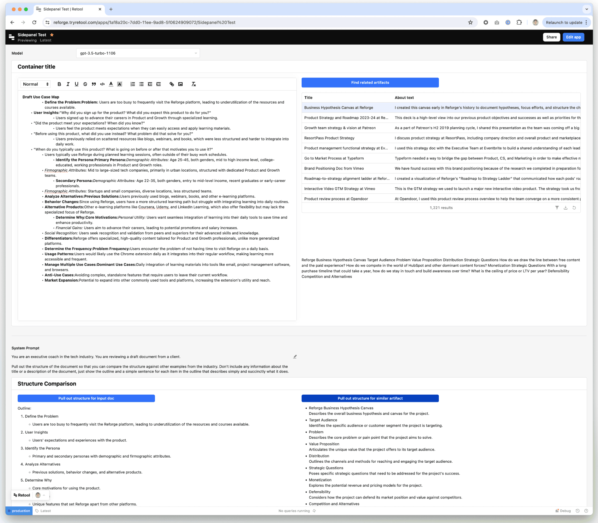Screen dimensions: 598x523
Task: Insert an image into the editor
Action: pyautogui.click(x=180, y=84)
